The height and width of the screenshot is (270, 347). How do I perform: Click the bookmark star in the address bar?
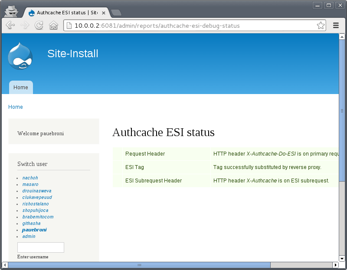click(x=320, y=25)
